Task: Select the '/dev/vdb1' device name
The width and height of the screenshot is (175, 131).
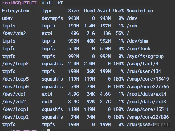Action: [14, 94]
